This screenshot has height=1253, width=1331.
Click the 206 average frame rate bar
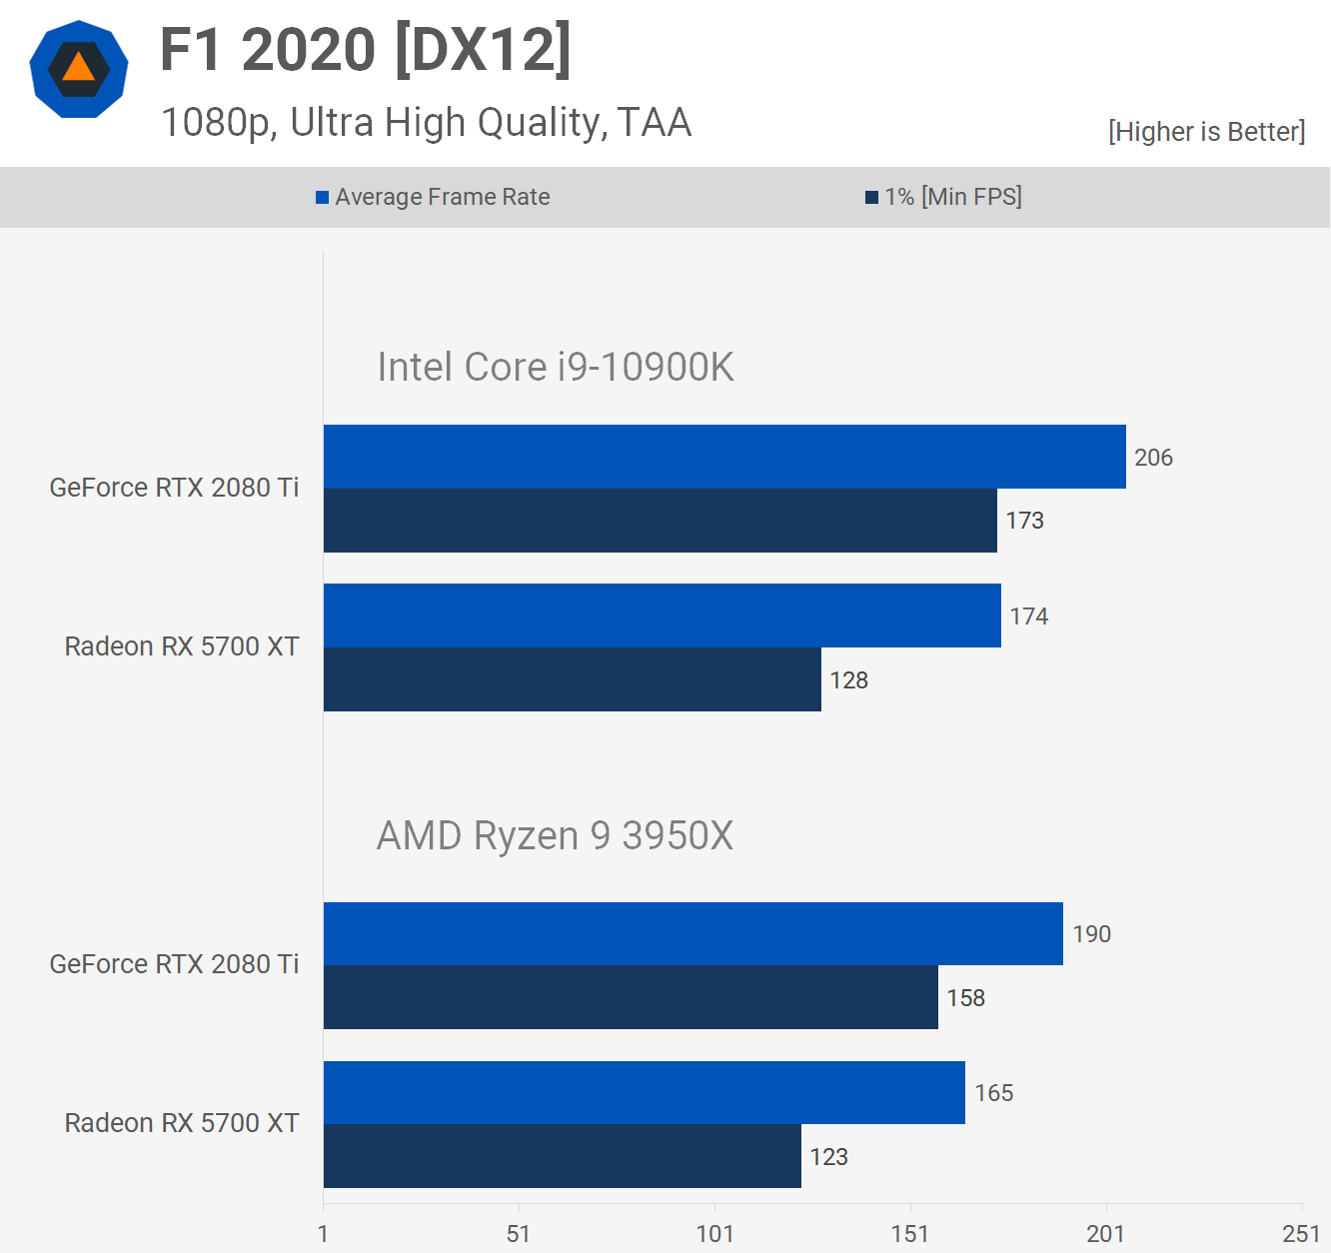click(x=723, y=457)
